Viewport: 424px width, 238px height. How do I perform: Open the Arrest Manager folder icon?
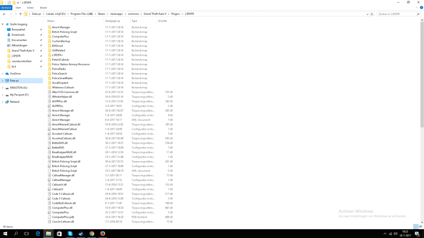pos(50,27)
